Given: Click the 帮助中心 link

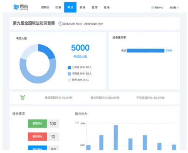Looking at the screenshot, I should click(159, 8).
